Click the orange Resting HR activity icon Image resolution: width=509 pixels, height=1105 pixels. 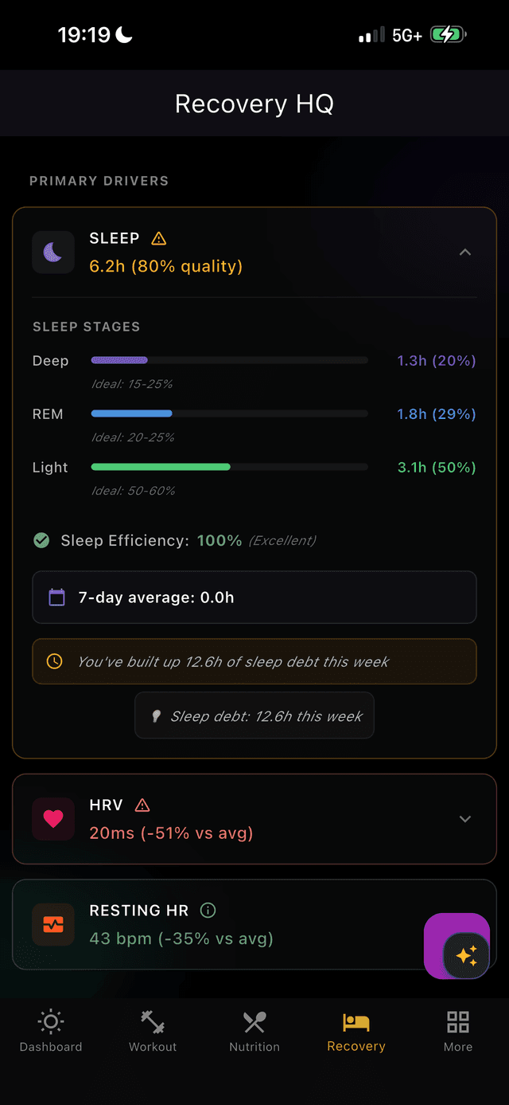click(52, 924)
